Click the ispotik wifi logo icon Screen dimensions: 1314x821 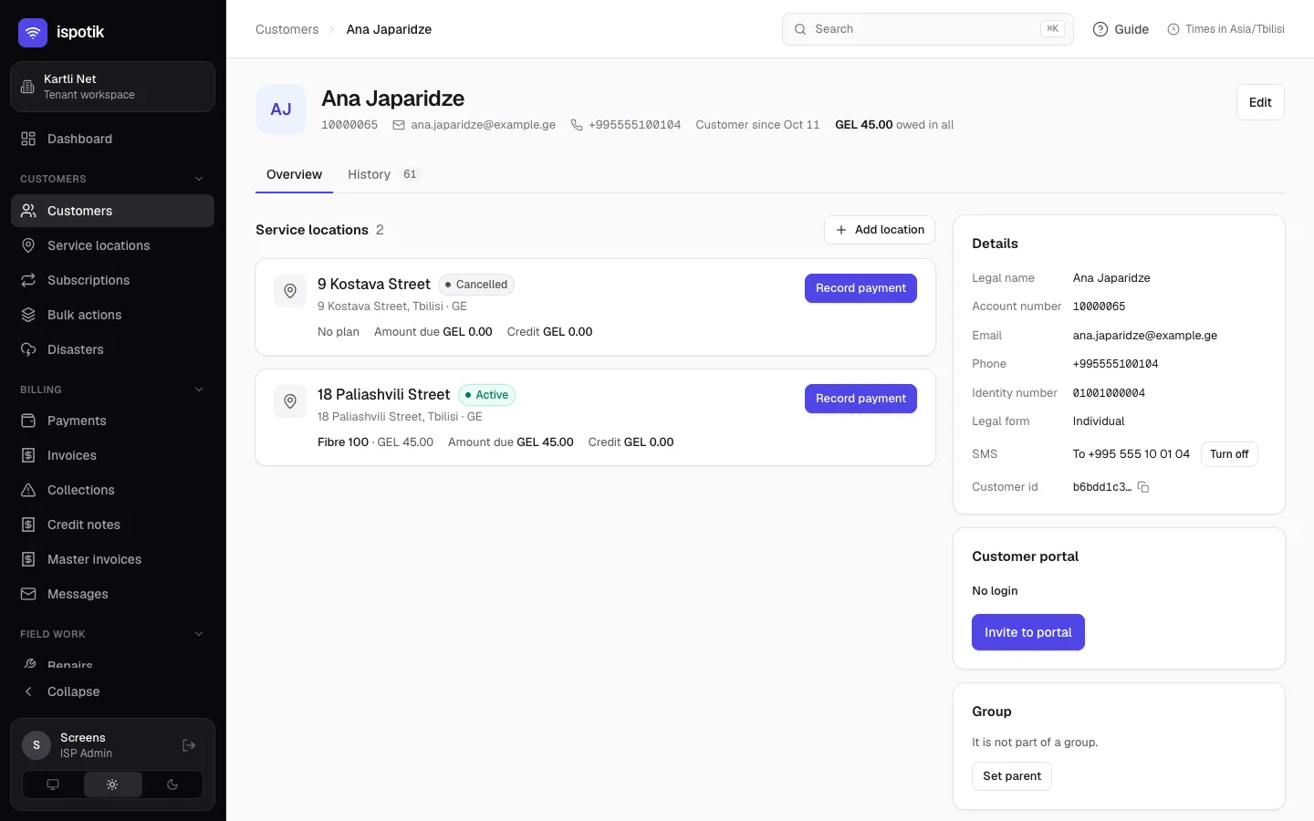[x=33, y=32]
